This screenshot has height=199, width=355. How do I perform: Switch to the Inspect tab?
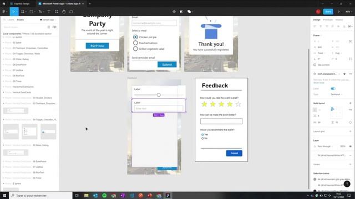[x=339, y=20]
